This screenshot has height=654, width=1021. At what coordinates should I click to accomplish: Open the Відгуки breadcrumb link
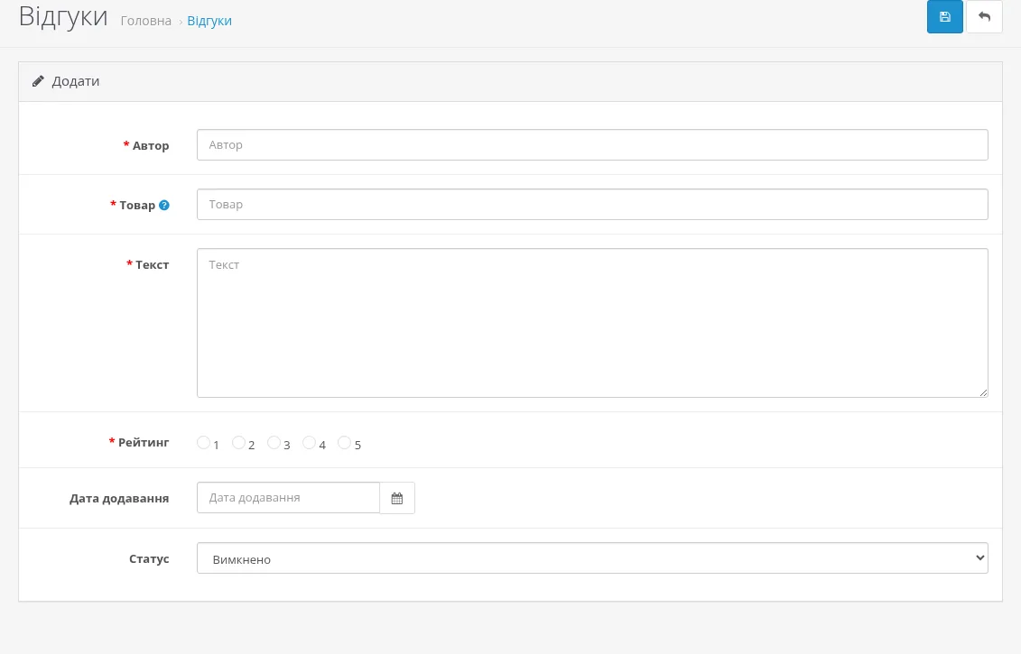(209, 21)
